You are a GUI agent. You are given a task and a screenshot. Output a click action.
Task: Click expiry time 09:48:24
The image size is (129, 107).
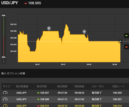click(x=80, y=93)
